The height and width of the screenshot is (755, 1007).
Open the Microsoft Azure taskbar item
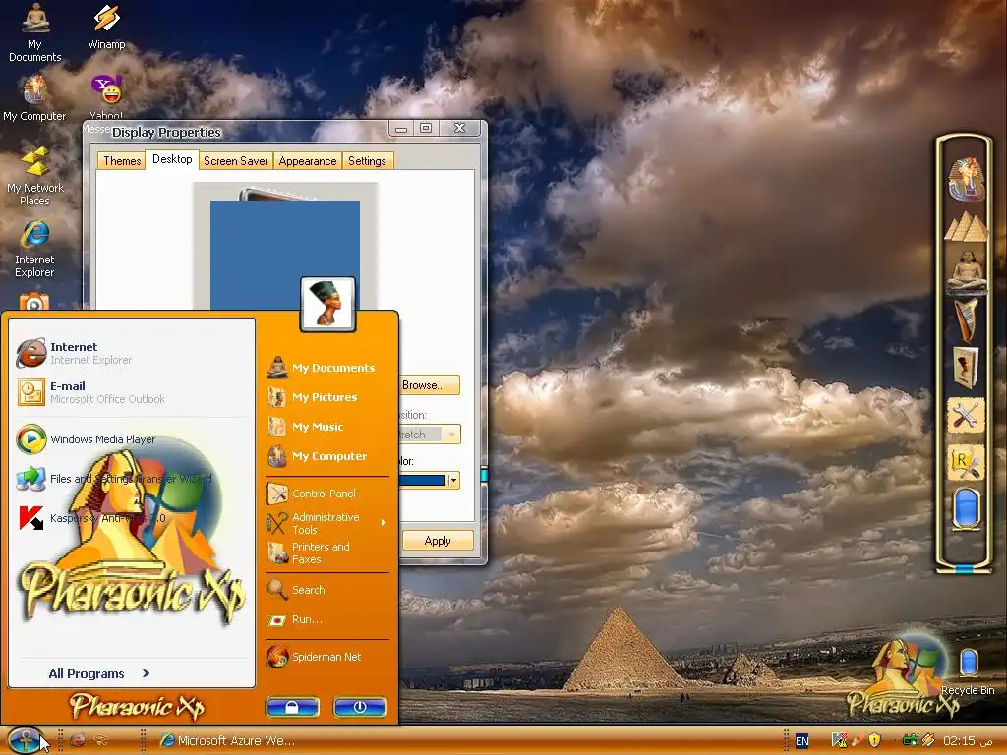(227, 741)
